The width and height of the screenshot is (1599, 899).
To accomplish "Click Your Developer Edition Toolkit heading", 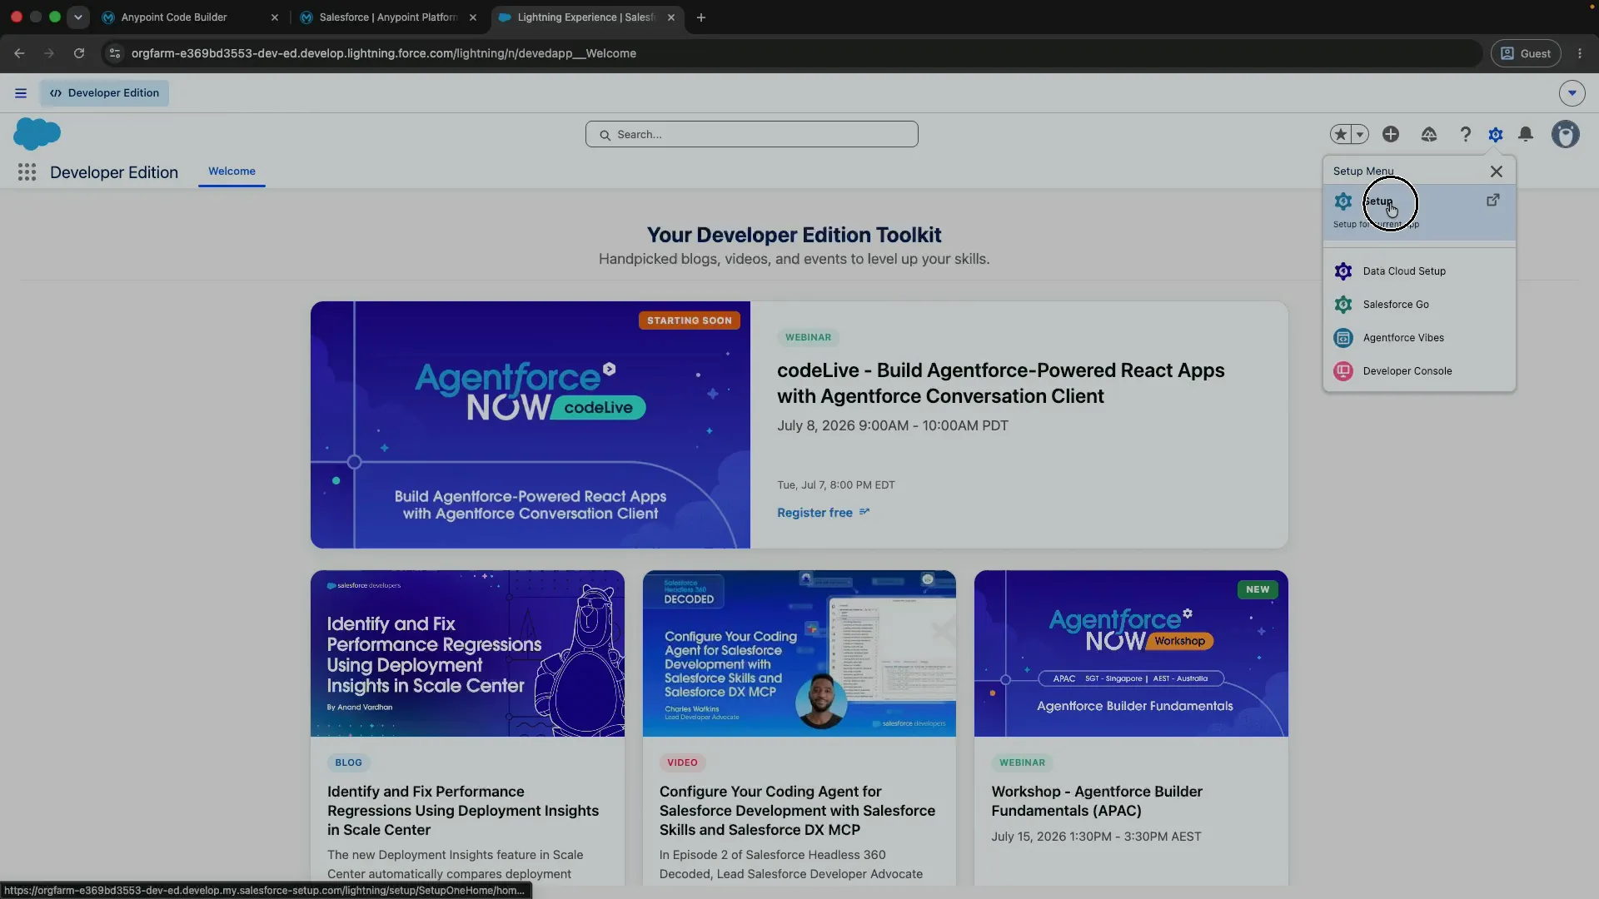I will pos(794,236).
